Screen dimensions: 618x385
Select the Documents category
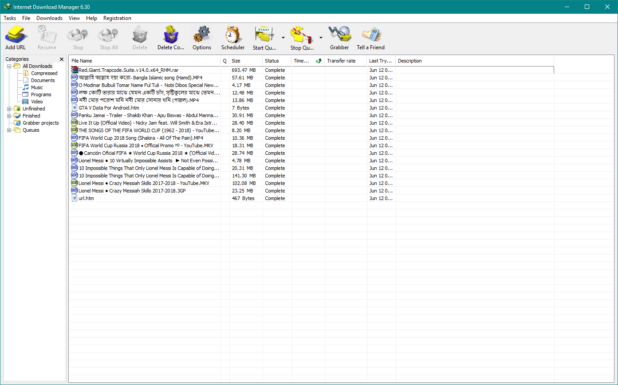[x=43, y=80]
